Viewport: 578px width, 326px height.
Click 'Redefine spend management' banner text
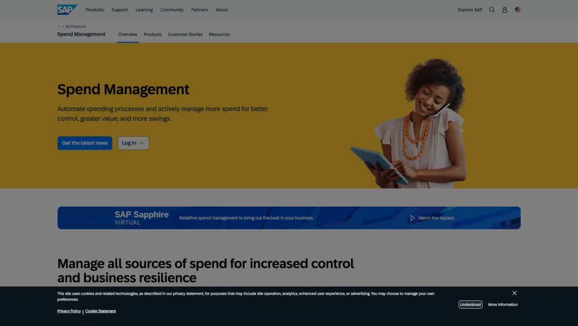[x=246, y=218]
